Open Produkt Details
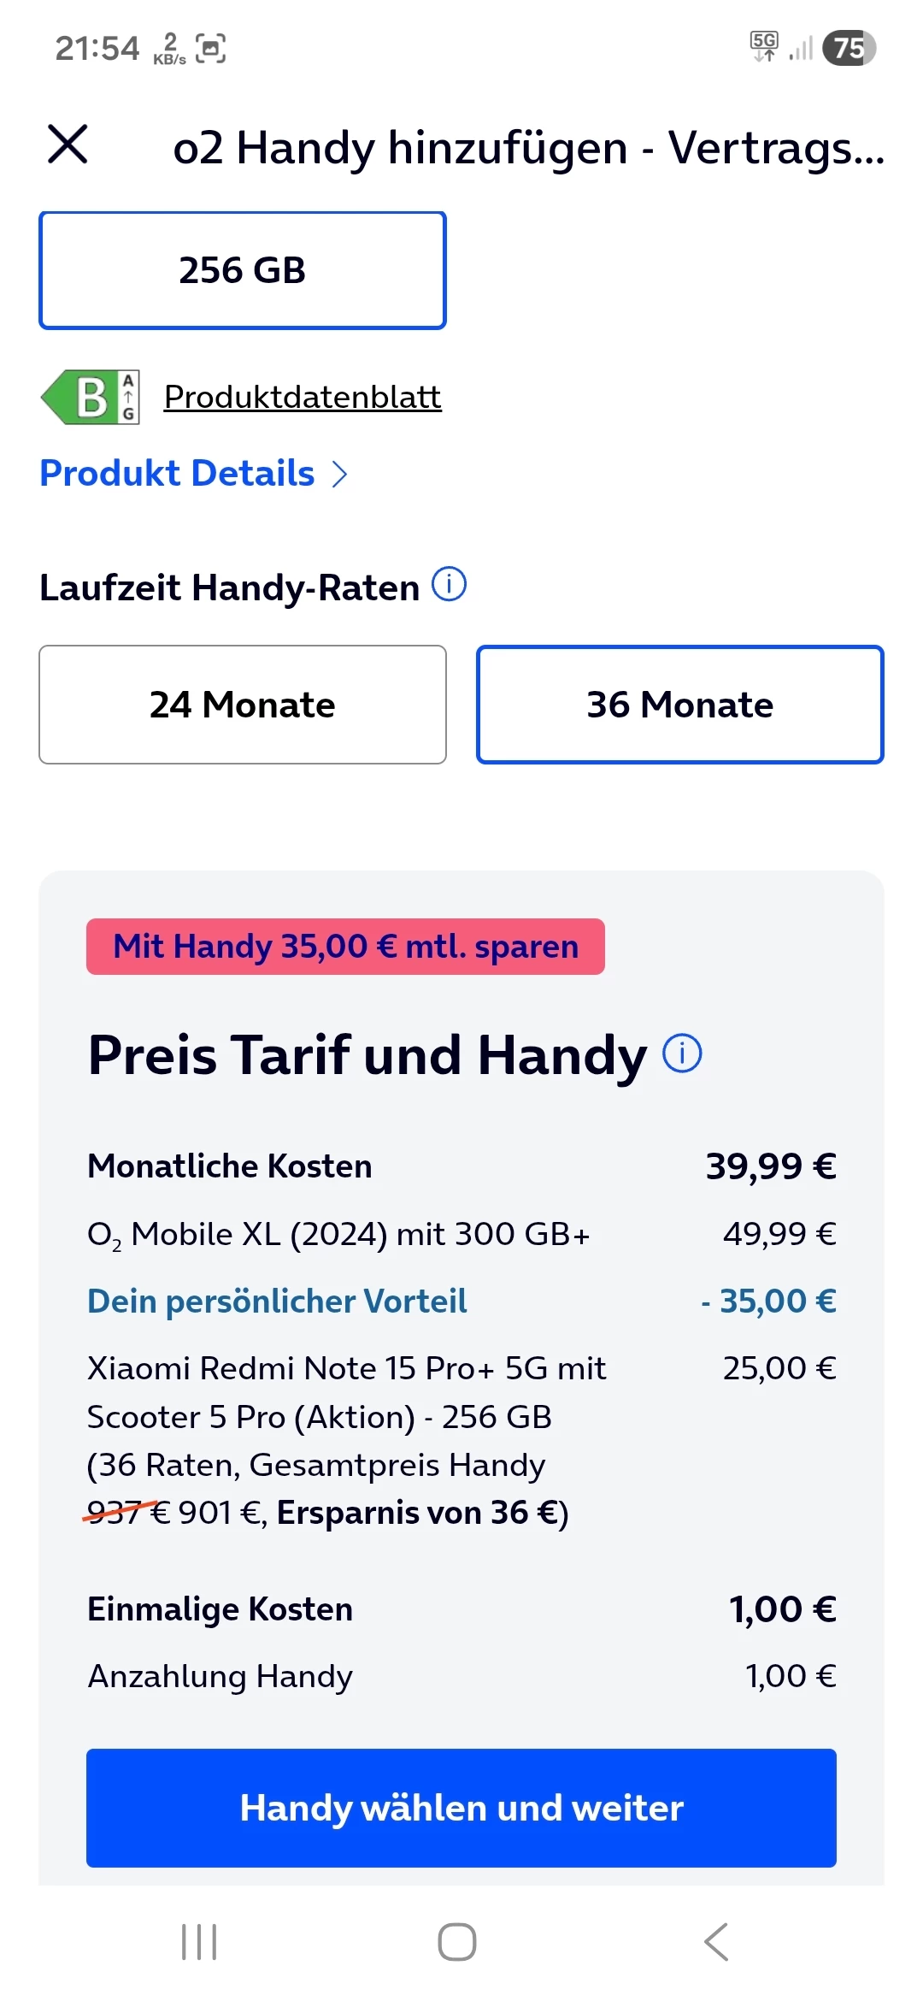This screenshot has width=923, height=2001. pos(178,473)
